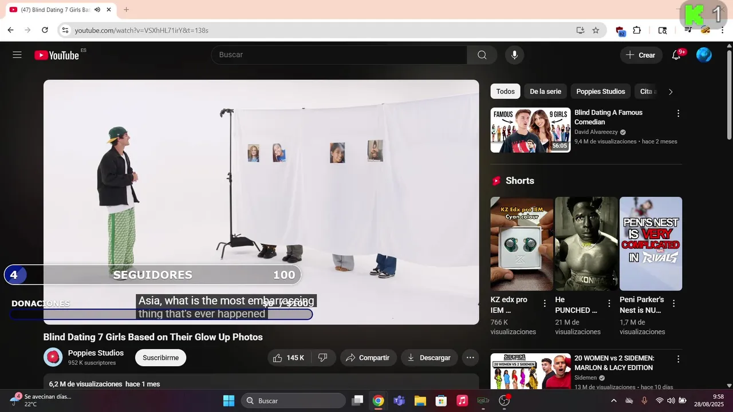Open David Alvareeezy channel link
Viewport: 733px width, 412px height.
(596, 132)
